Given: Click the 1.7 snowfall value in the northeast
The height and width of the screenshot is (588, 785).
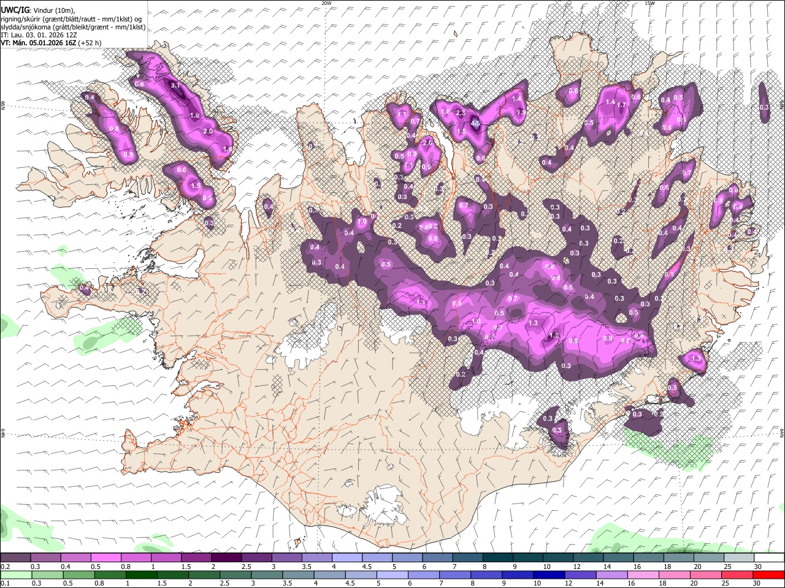Looking at the screenshot, I should tap(621, 105).
